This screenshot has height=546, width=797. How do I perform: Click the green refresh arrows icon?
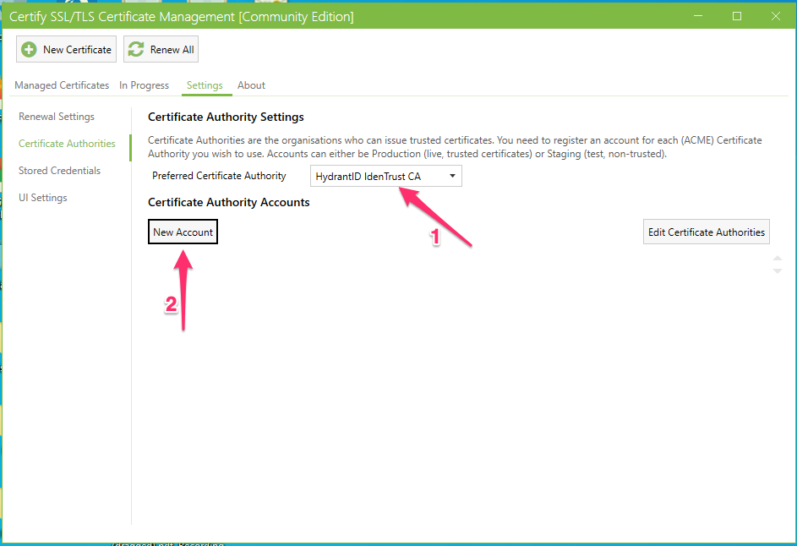[136, 49]
